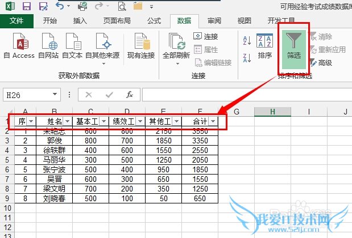
Task: Switch to the 开始 ribbon tab
Action: click(x=50, y=21)
